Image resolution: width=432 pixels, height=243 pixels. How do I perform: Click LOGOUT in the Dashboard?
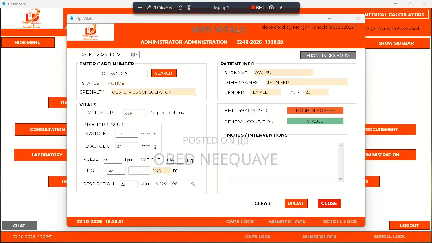[x=409, y=225]
